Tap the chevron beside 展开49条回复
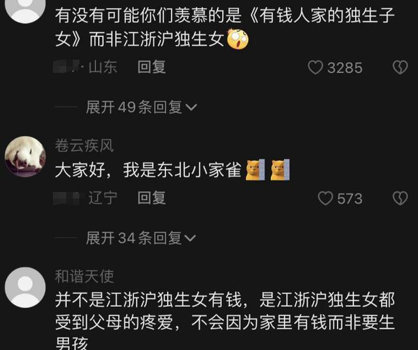 tap(191, 108)
